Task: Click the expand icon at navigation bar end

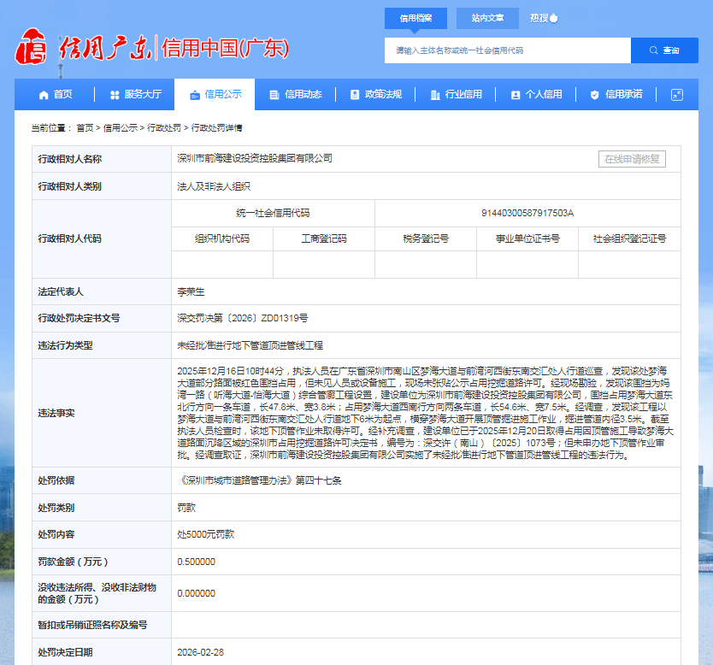Action: 676,95
